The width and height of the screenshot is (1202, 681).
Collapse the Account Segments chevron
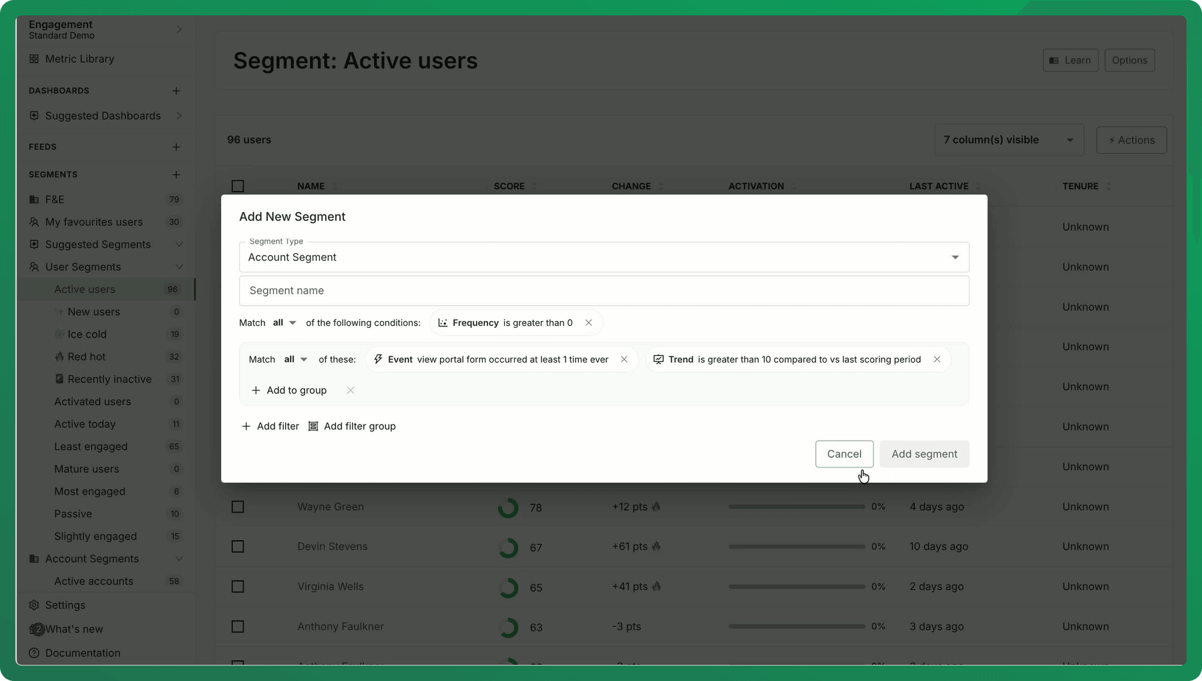(x=179, y=559)
